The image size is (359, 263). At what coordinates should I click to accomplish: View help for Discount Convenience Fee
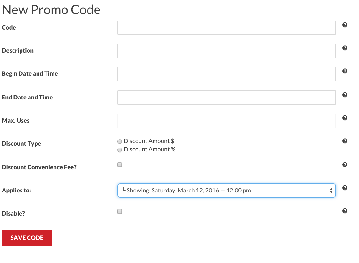[345, 165]
